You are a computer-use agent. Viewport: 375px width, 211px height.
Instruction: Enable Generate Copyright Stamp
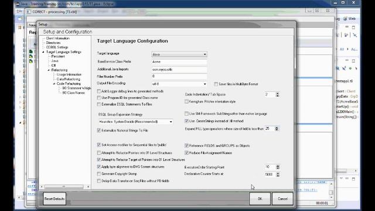pos(99,174)
